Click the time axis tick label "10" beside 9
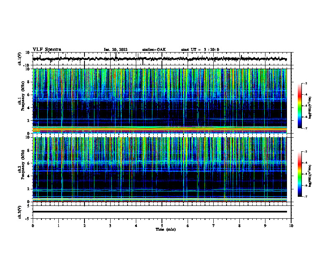The image size is (328, 253). 291,226
